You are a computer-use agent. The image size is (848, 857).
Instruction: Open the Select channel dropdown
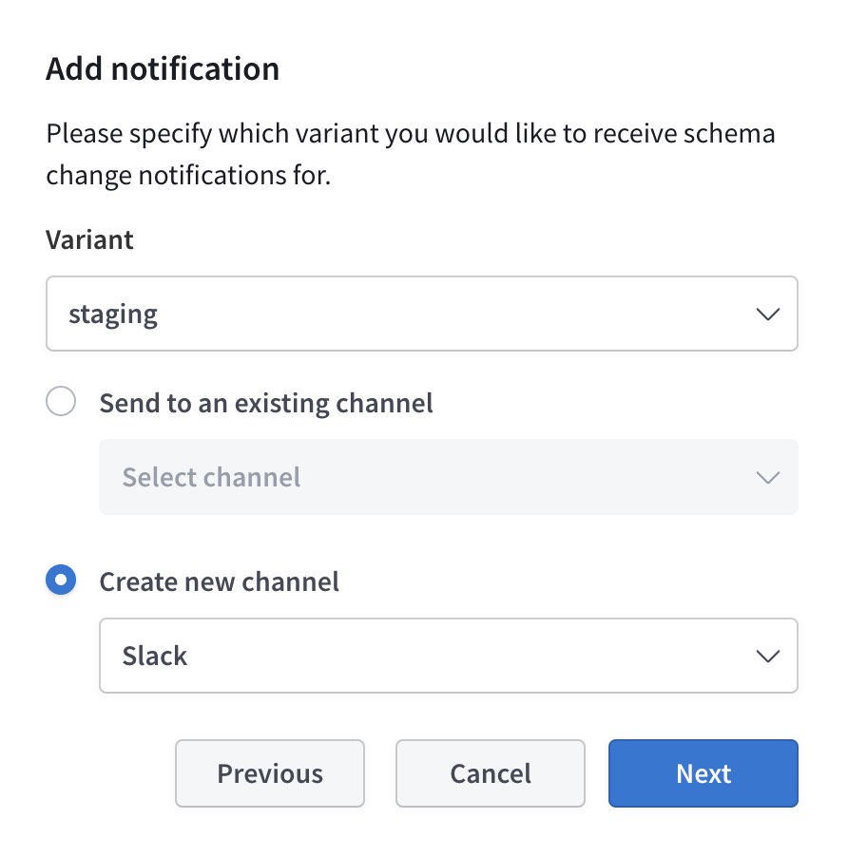pos(449,478)
